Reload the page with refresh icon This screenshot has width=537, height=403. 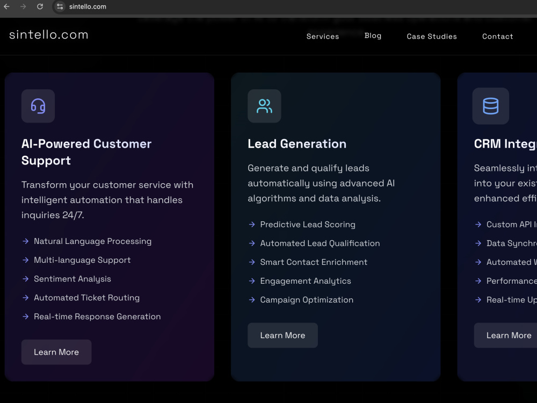[x=40, y=6]
